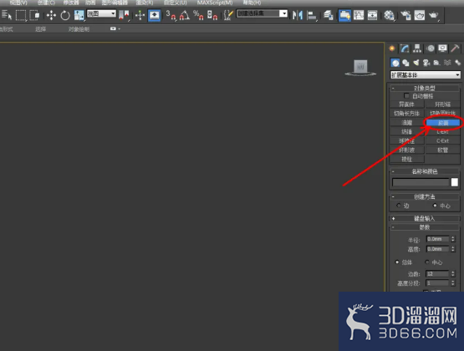Viewport: 464px width, 351px height.
Task: Select the Systems category icon
Action: (x=457, y=63)
